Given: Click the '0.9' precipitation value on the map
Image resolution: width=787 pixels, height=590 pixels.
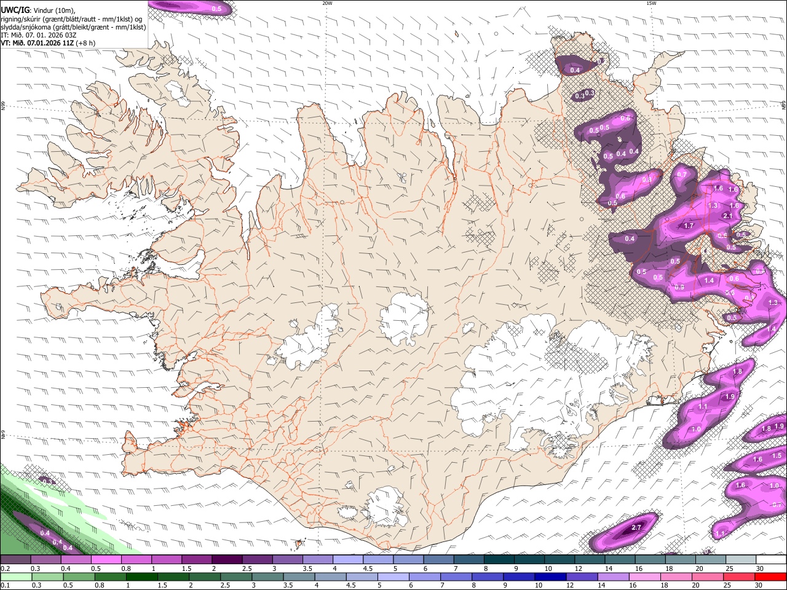Looking at the screenshot, I should [679, 287].
